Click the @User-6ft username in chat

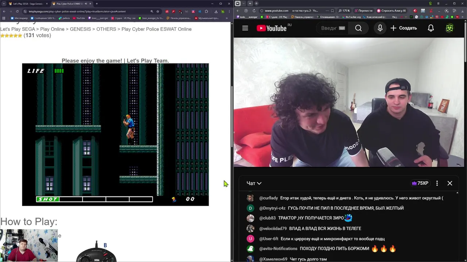coord(269,239)
